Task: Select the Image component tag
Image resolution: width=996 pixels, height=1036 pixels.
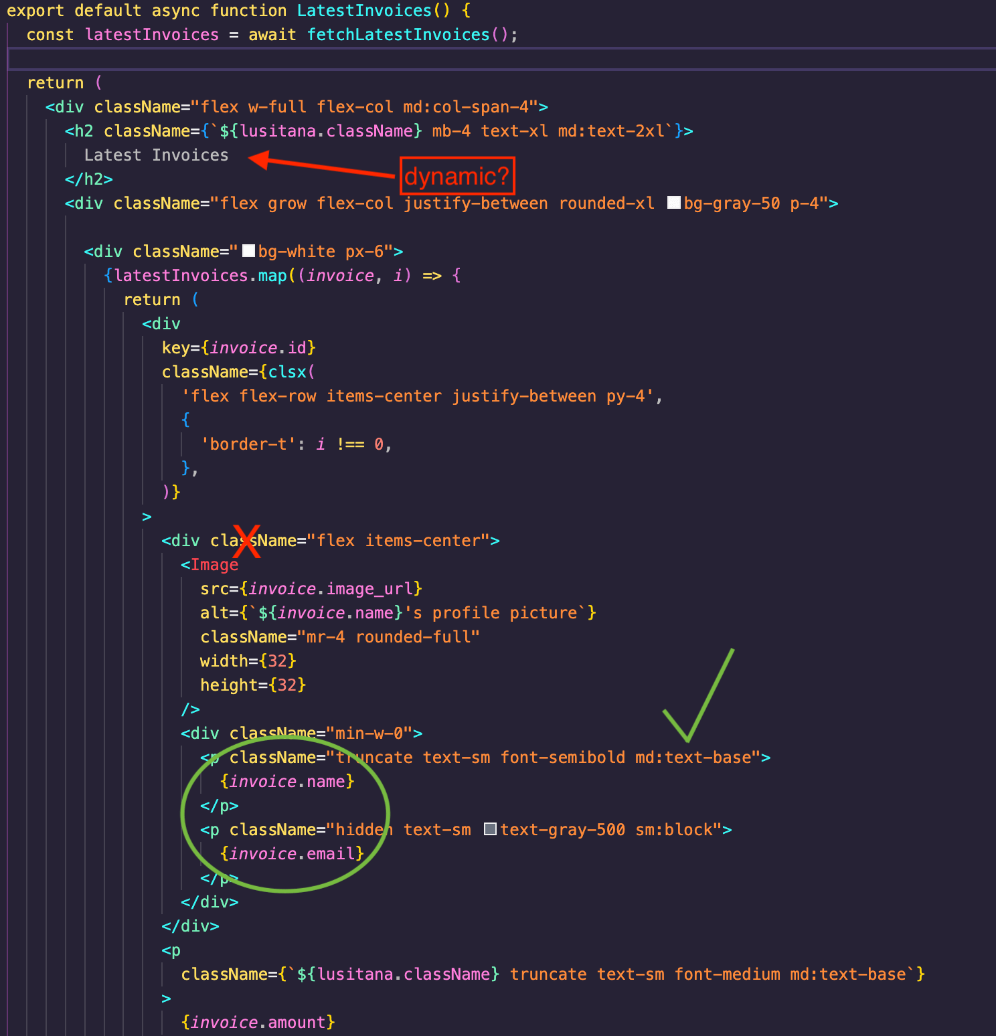Action: pos(214,565)
